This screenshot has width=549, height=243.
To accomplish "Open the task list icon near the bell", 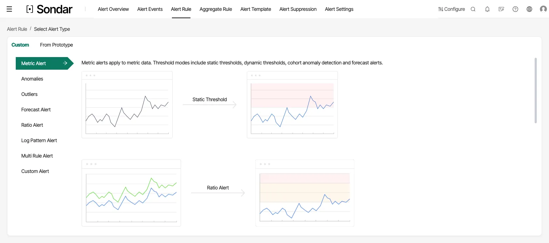I will coord(501,9).
